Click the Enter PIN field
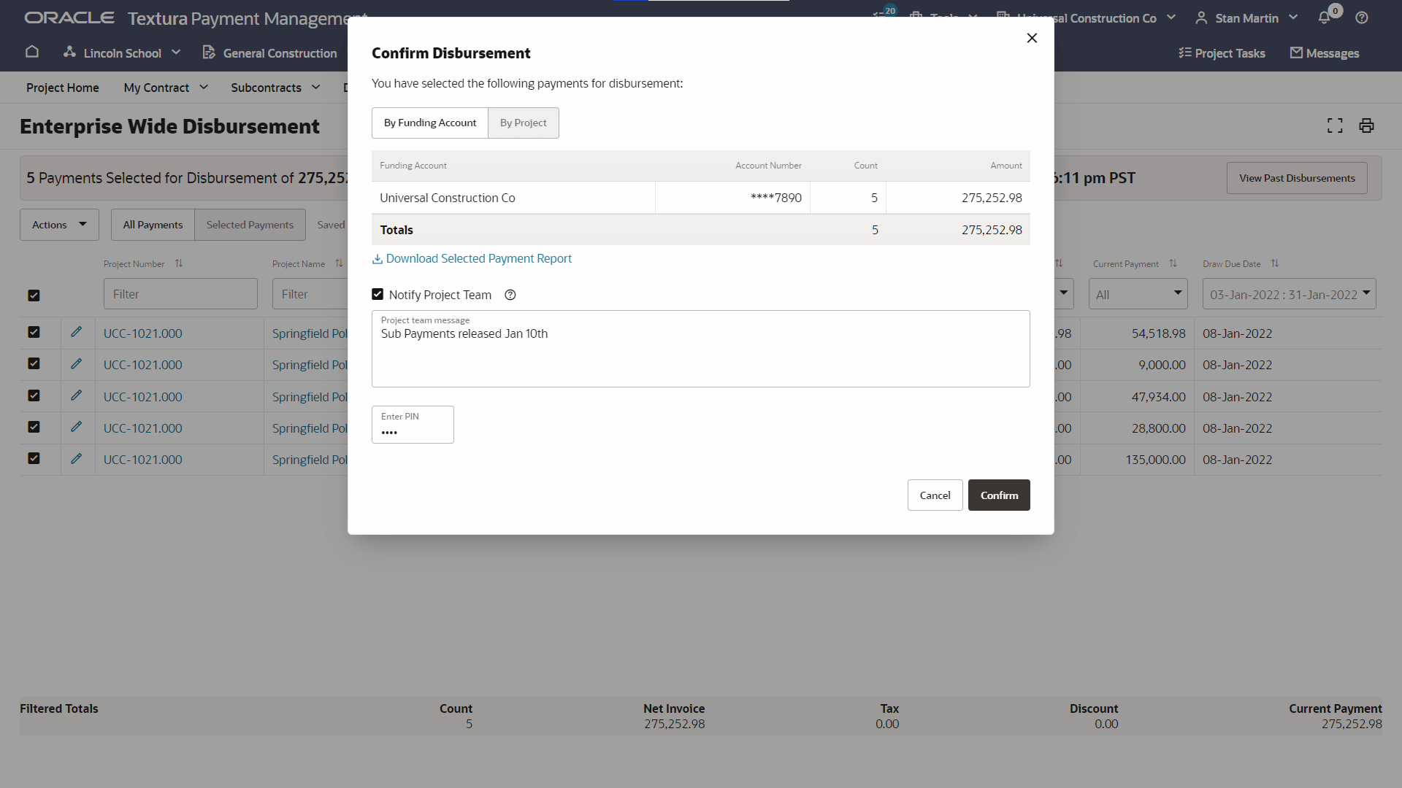The image size is (1402, 788). (413, 425)
